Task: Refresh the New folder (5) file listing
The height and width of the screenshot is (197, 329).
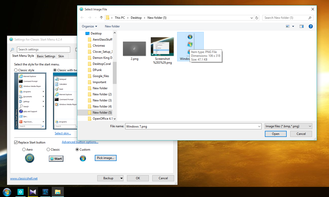Action: coord(257,17)
